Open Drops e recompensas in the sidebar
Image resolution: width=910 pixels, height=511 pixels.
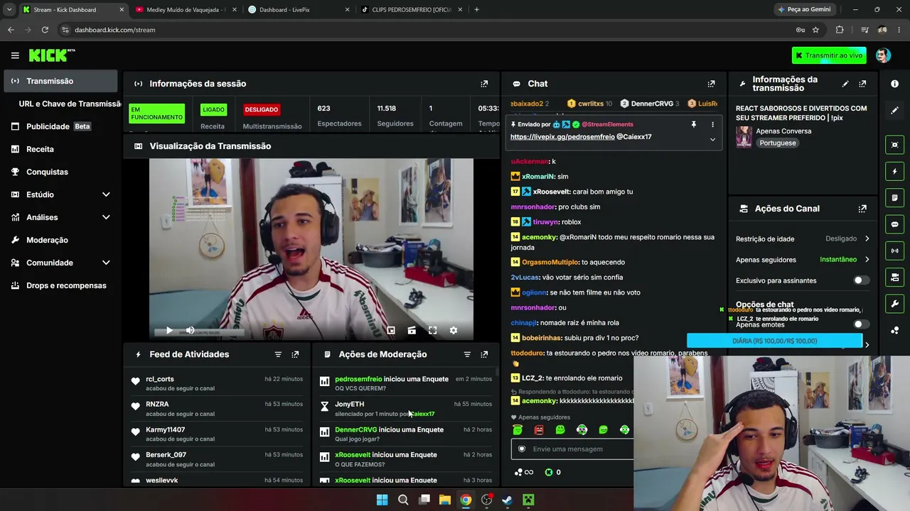[x=60, y=285]
